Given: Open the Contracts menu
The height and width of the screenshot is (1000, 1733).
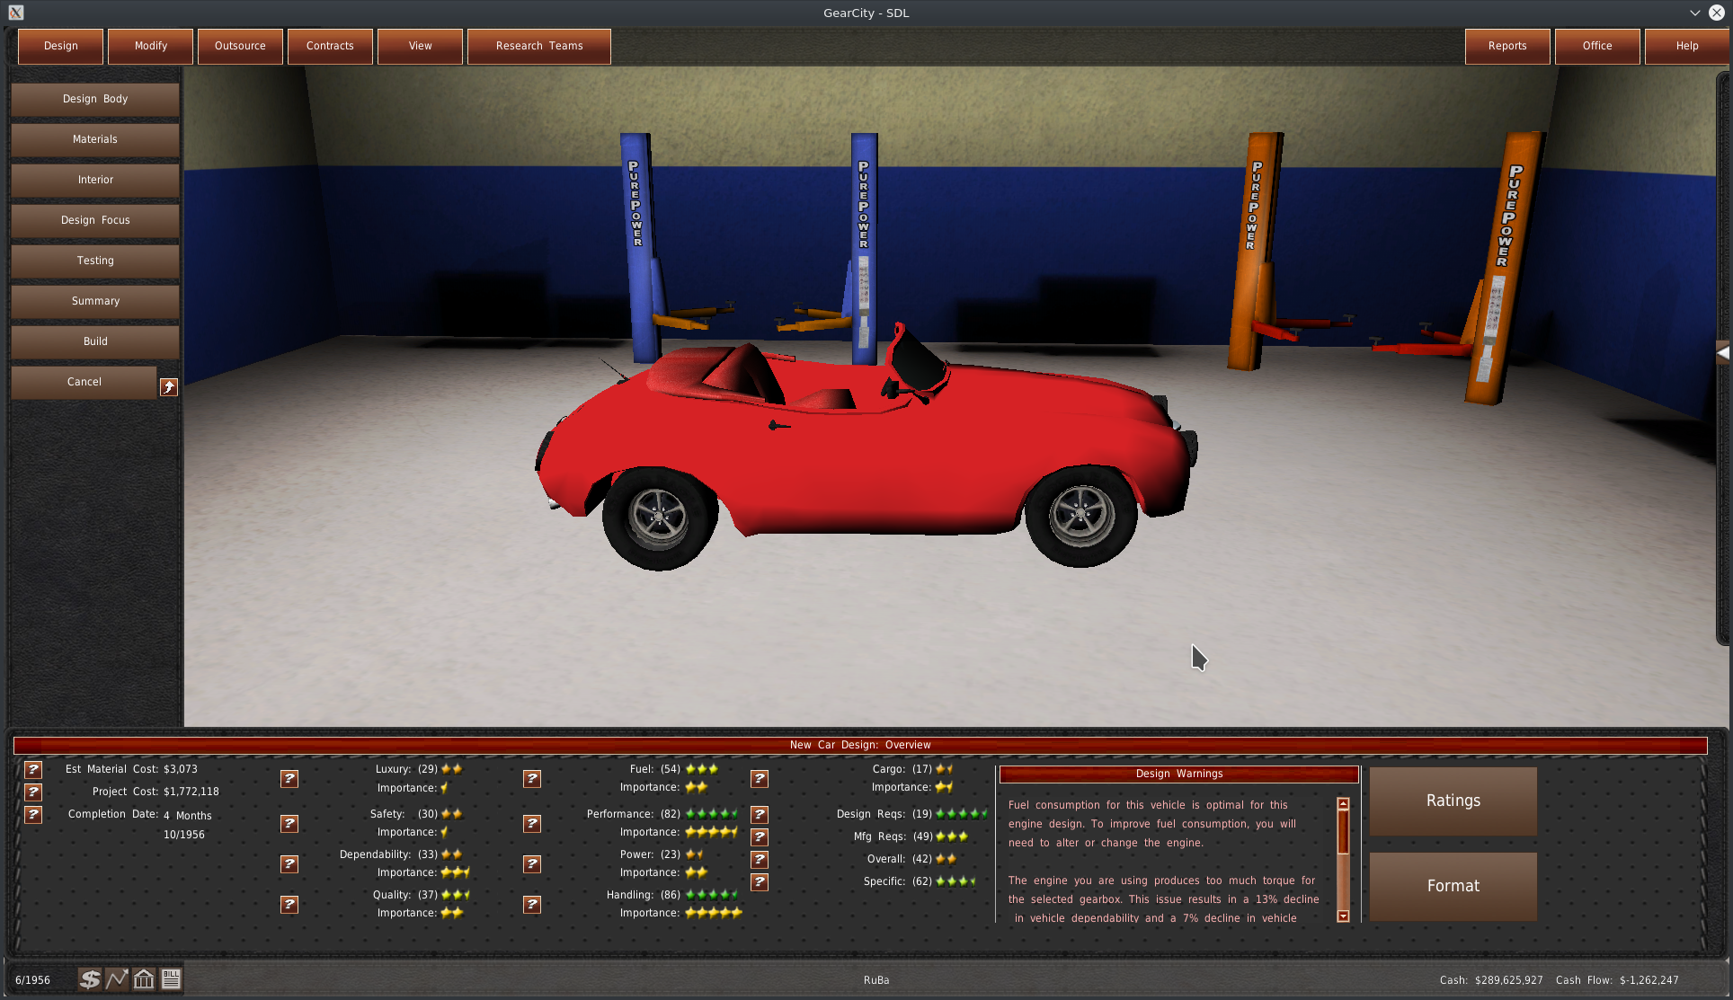Looking at the screenshot, I should point(330,46).
